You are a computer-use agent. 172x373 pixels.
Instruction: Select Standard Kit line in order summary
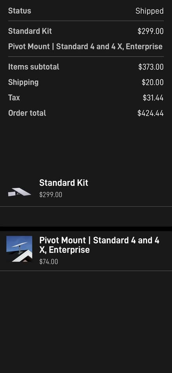(x=30, y=31)
